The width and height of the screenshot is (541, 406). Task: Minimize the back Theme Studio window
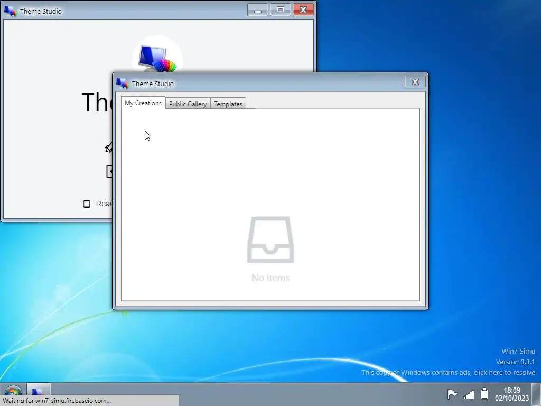click(x=258, y=10)
